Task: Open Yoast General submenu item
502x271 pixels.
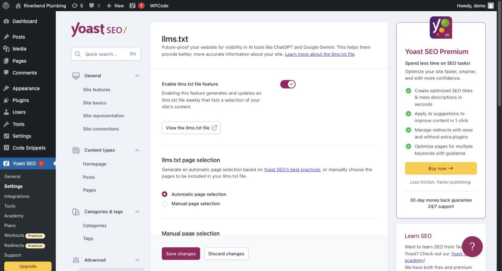Action: 12,177
